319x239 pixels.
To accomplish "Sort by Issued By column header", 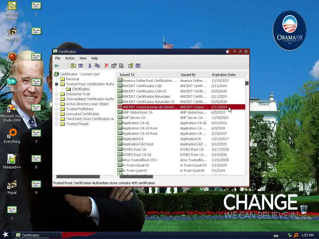I will pos(194,75).
